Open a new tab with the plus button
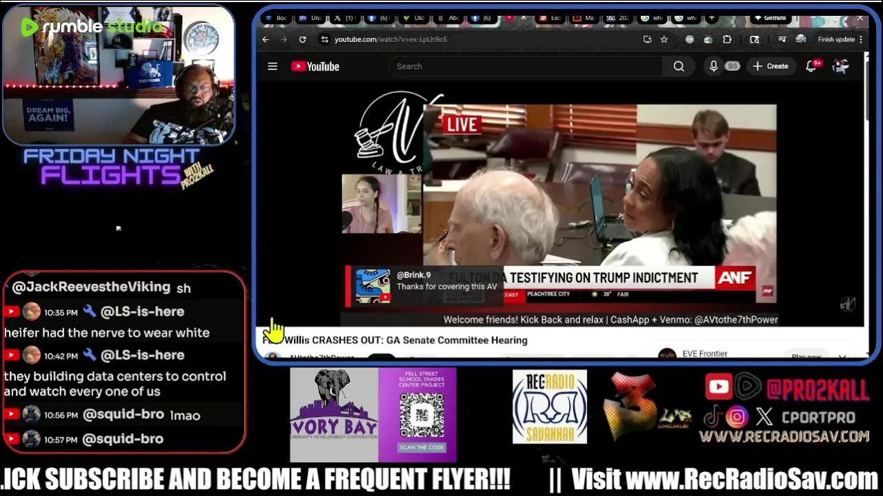Viewport: 883px width, 496px height. (x=712, y=18)
